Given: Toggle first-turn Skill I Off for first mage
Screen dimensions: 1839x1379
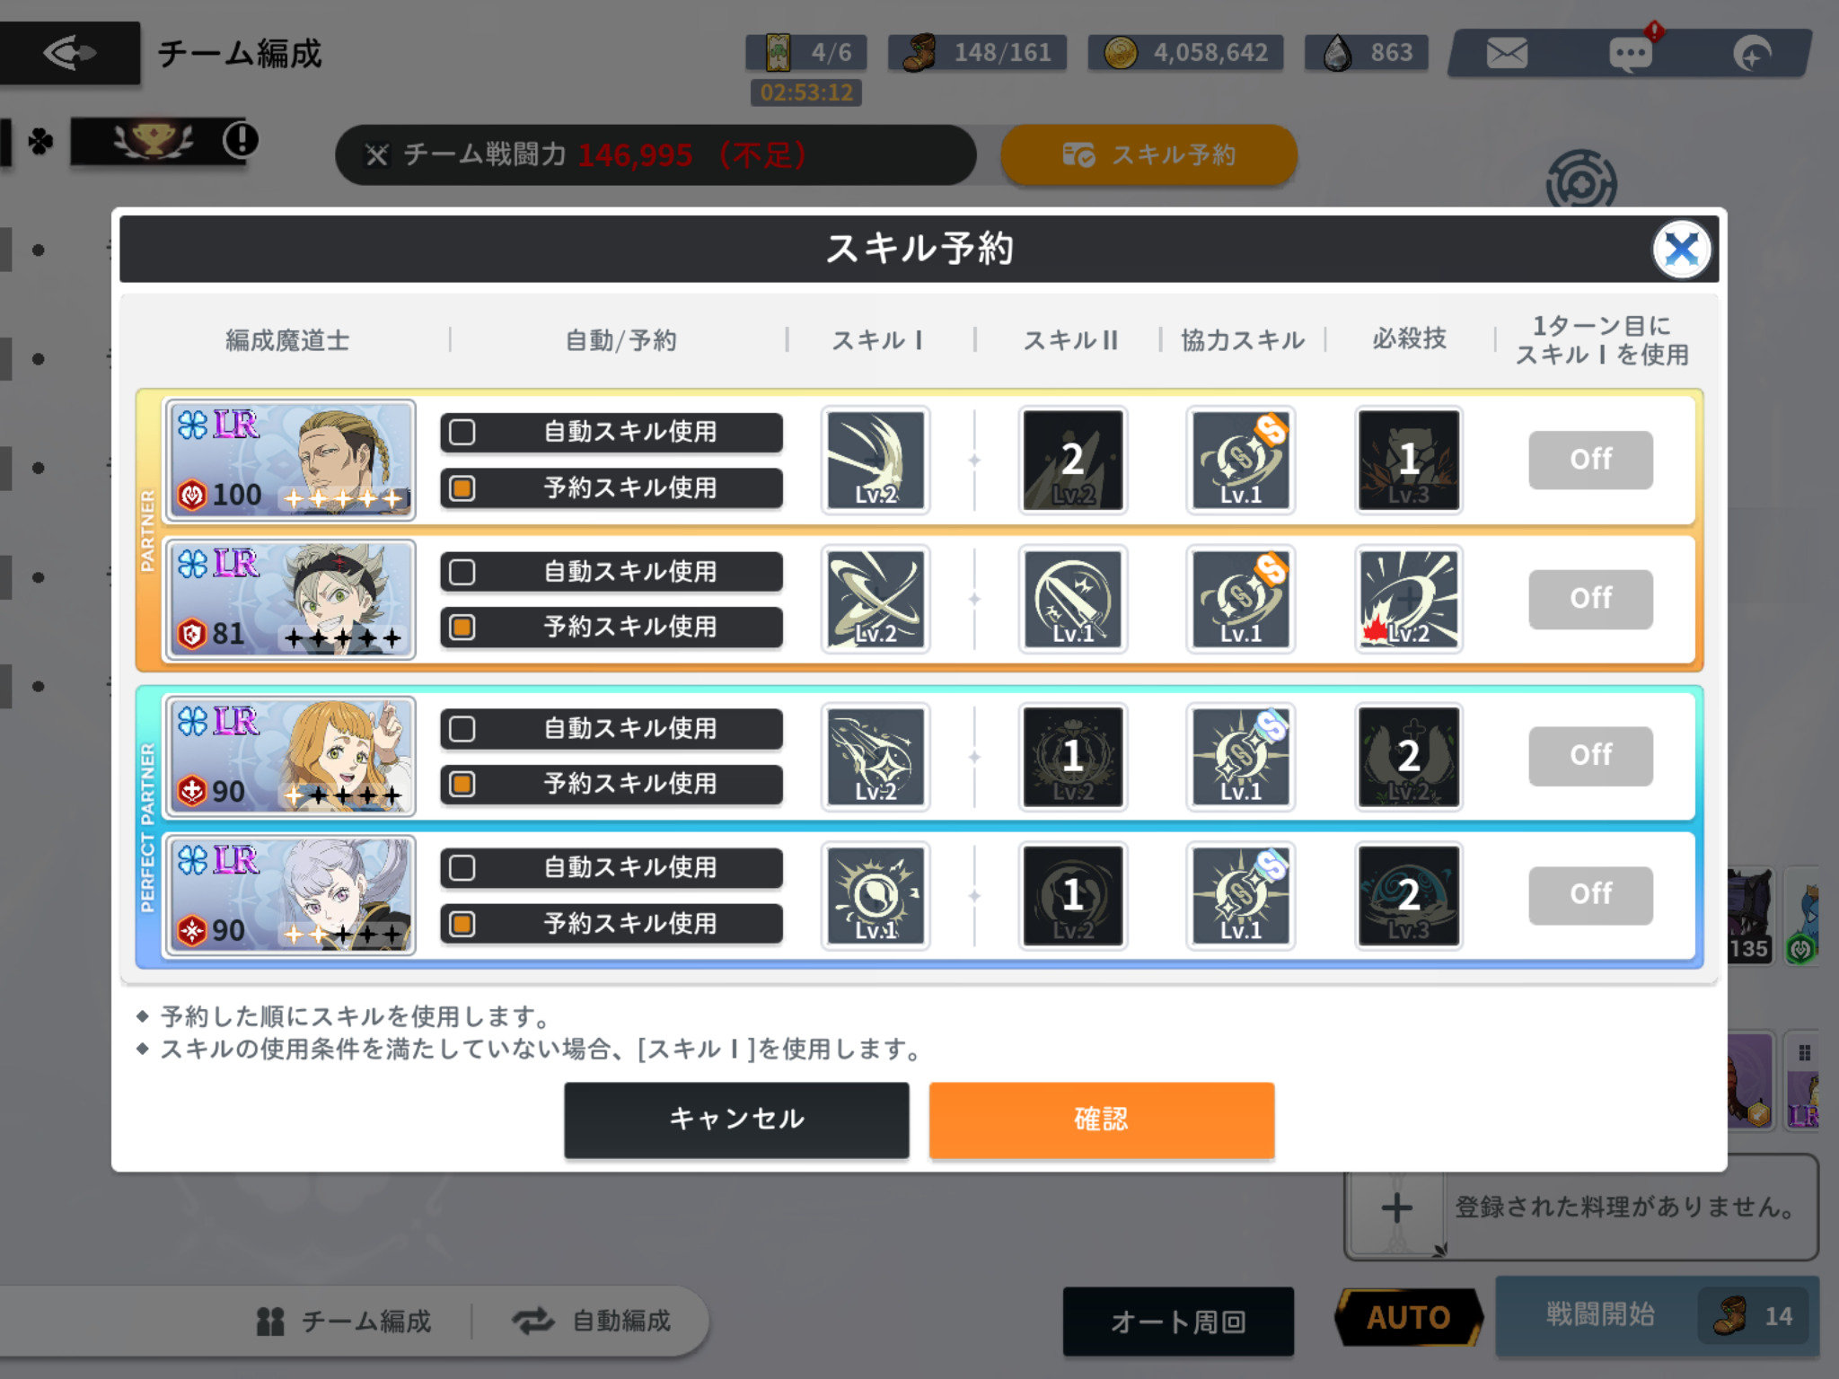Looking at the screenshot, I should coord(1590,460).
